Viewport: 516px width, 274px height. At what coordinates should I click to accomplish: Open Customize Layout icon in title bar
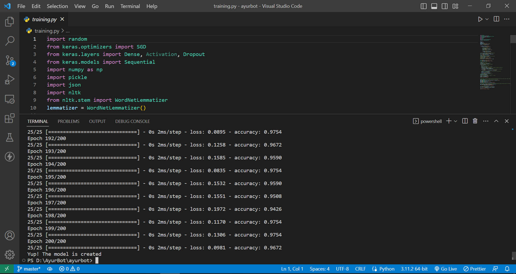pyautogui.click(x=455, y=6)
